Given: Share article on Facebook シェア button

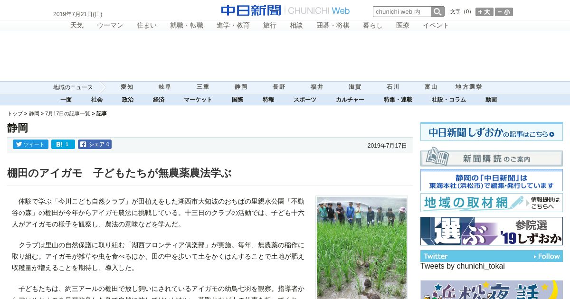Looking at the screenshot, I should [95, 144].
